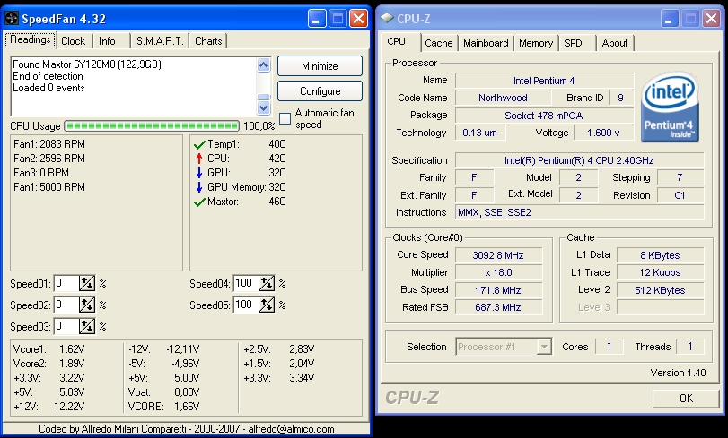Click the Socket 478 mPGA package field
Image resolution: width=728 pixels, height=438 pixels.
(x=544, y=116)
